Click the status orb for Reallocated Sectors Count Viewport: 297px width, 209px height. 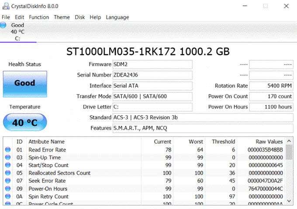[7, 173]
